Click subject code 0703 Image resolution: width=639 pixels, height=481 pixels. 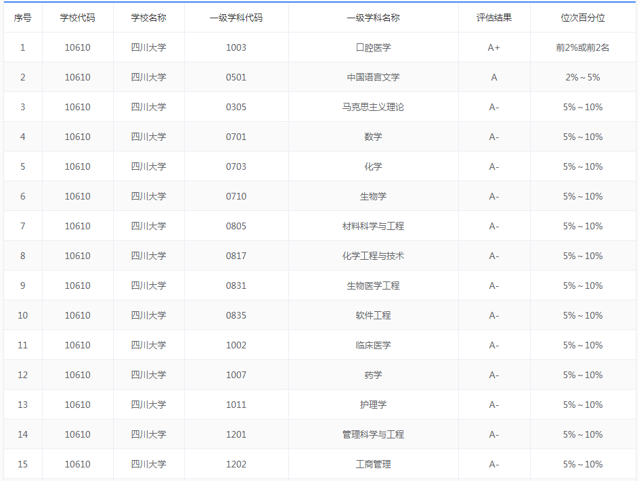tap(236, 166)
